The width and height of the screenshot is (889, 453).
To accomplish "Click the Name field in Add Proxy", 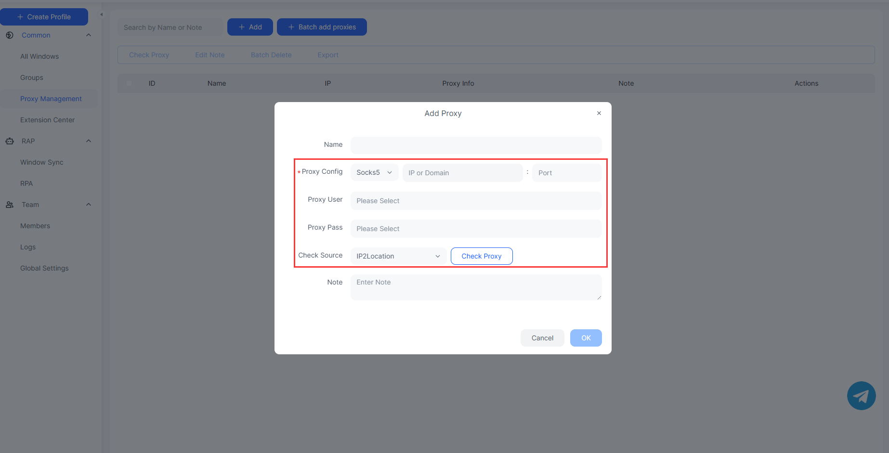I will click(476, 145).
